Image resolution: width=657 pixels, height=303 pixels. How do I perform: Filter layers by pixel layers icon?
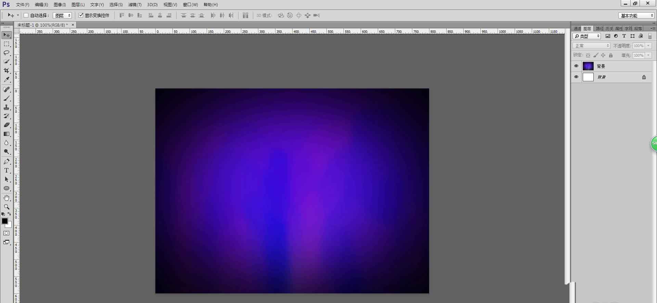click(608, 36)
